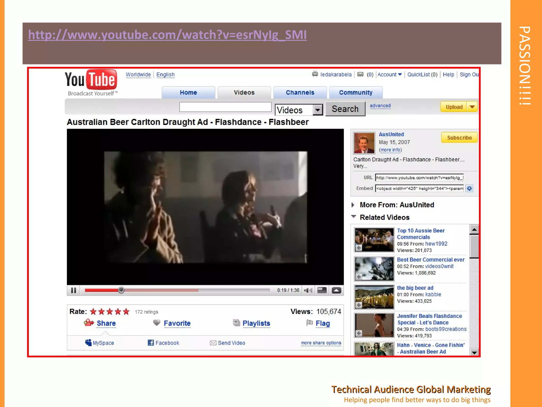Click the English language link
This screenshot has height=407, width=542.
(165, 74)
